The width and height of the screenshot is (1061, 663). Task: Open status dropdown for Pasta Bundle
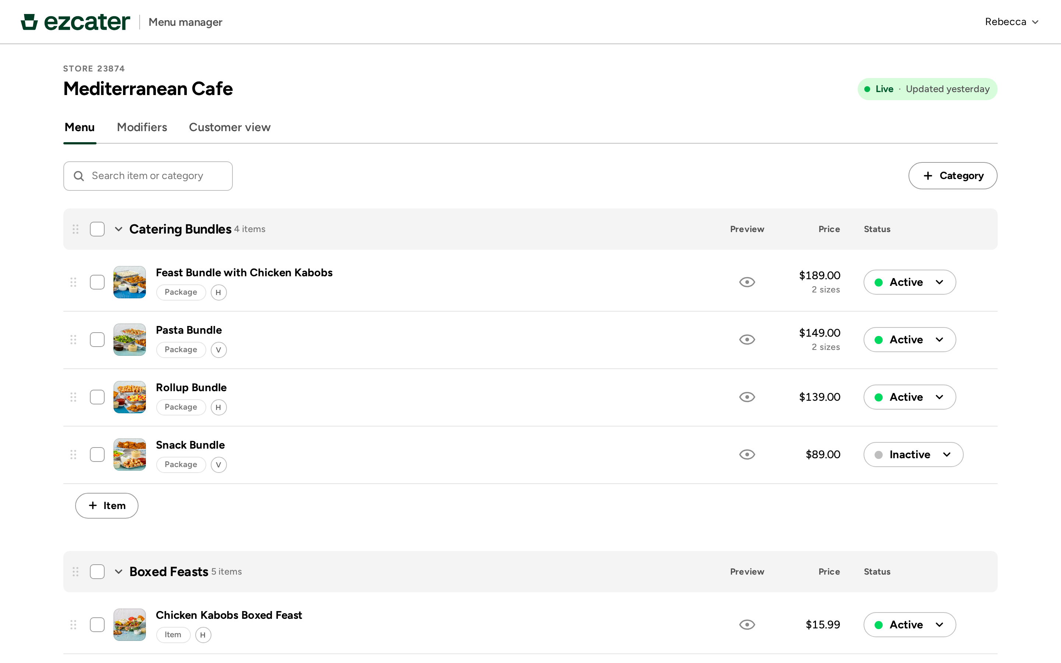[x=909, y=339]
